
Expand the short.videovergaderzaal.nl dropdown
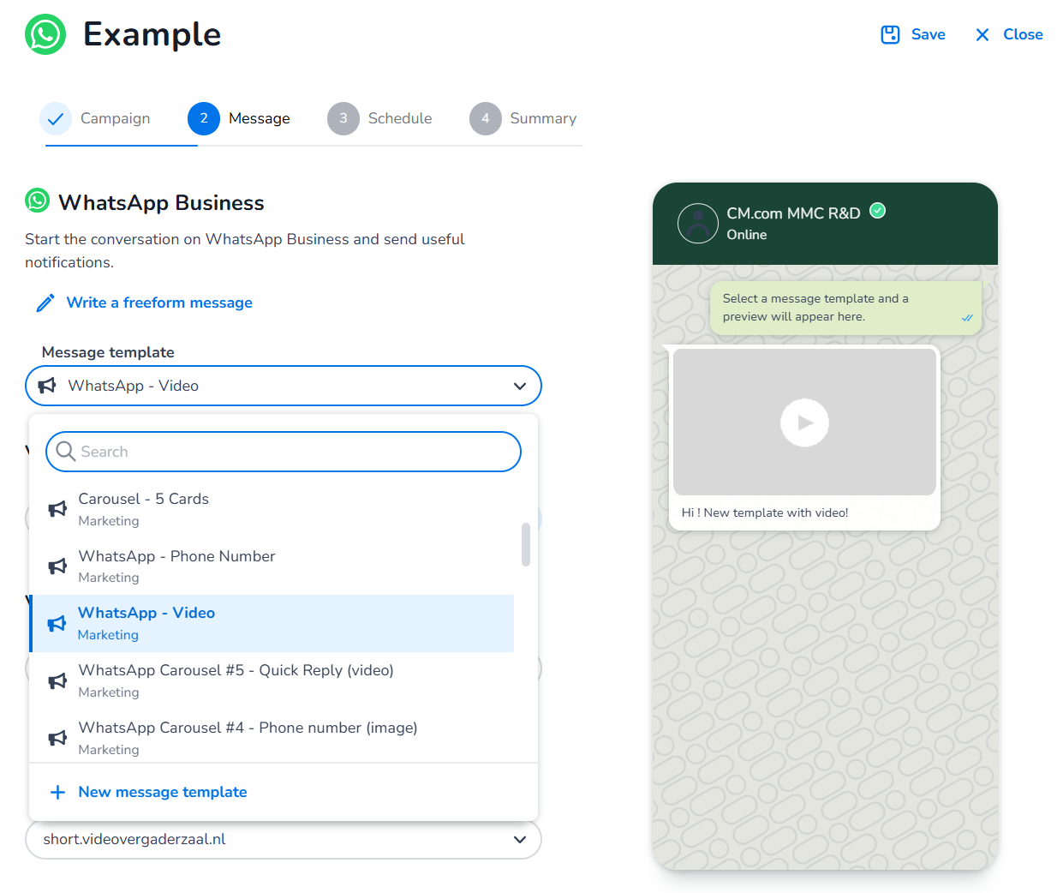coord(519,840)
